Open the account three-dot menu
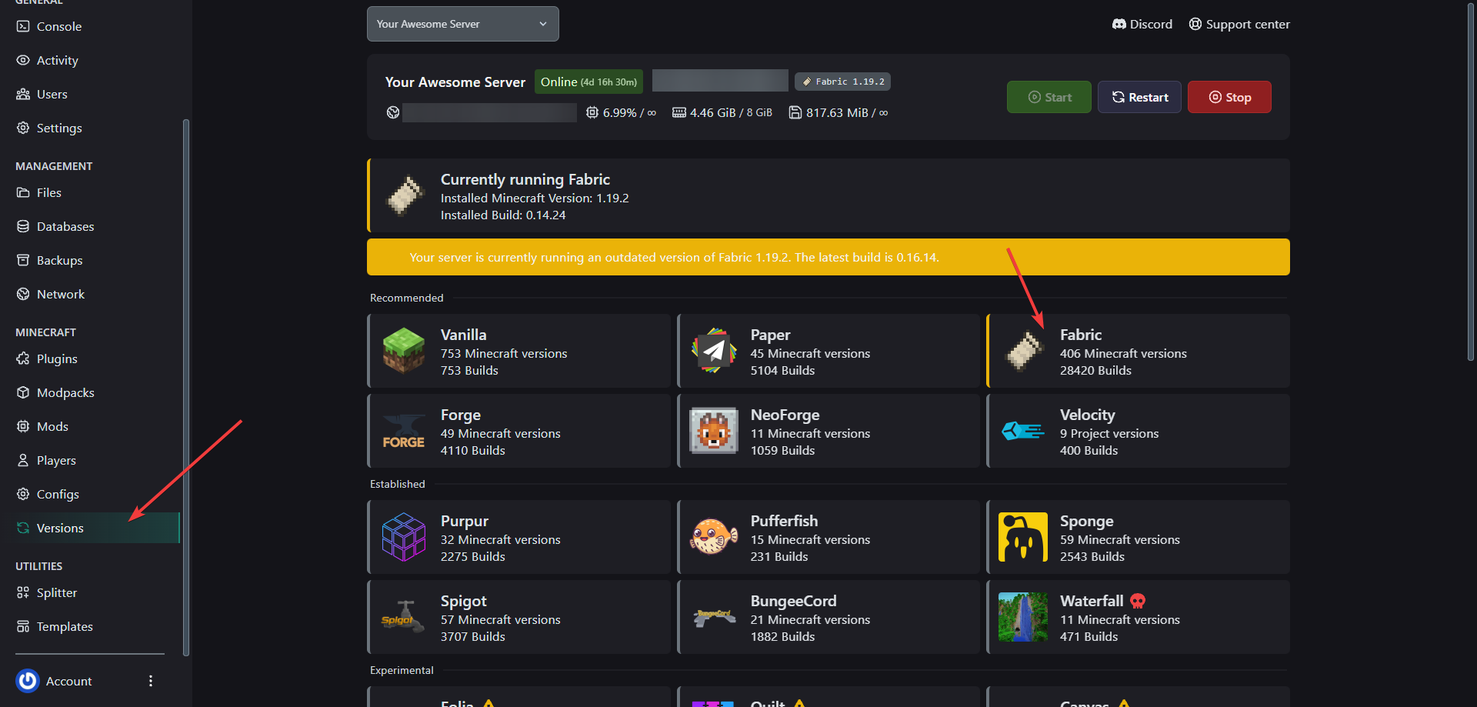The height and width of the screenshot is (707, 1477). point(151,681)
